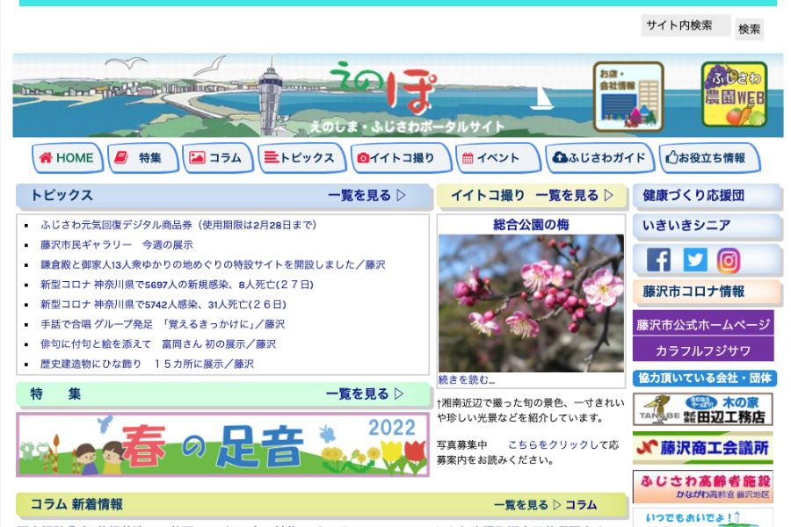Viewport: 791px width, 527px height.
Task: Open the お店・会社情報 banner icon
Action: (x=628, y=97)
